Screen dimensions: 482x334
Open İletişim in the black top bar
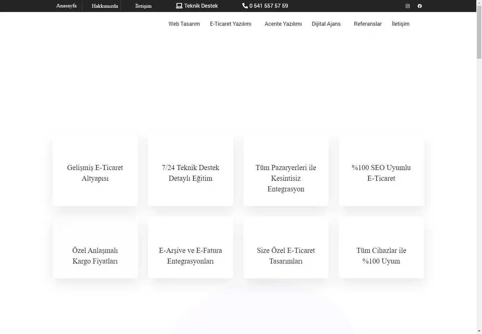pyautogui.click(x=143, y=6)
